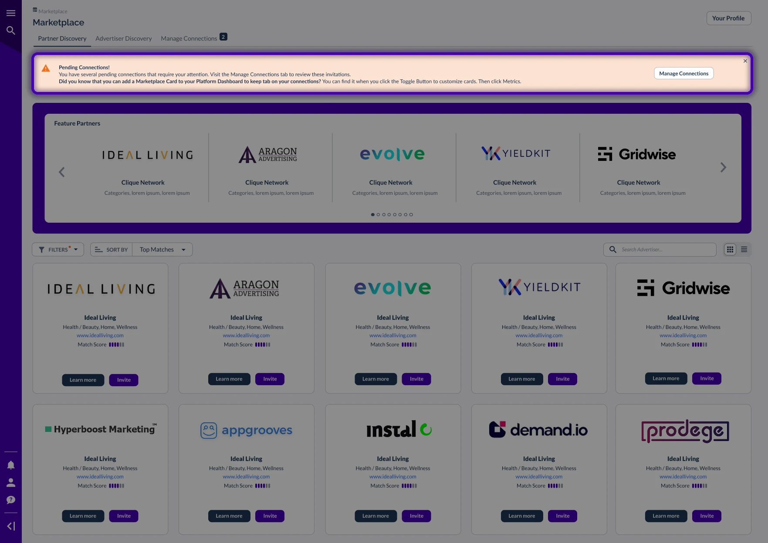Switch to Advertiser Discovery tab

point(124,38)
